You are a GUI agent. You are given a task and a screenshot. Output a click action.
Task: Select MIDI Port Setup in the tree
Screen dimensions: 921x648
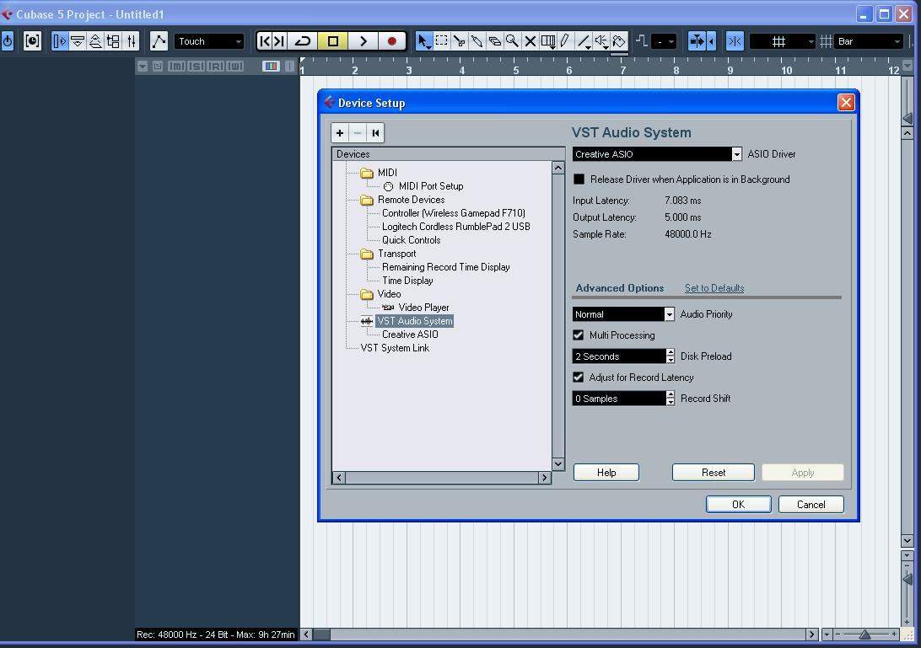point(430,186)
